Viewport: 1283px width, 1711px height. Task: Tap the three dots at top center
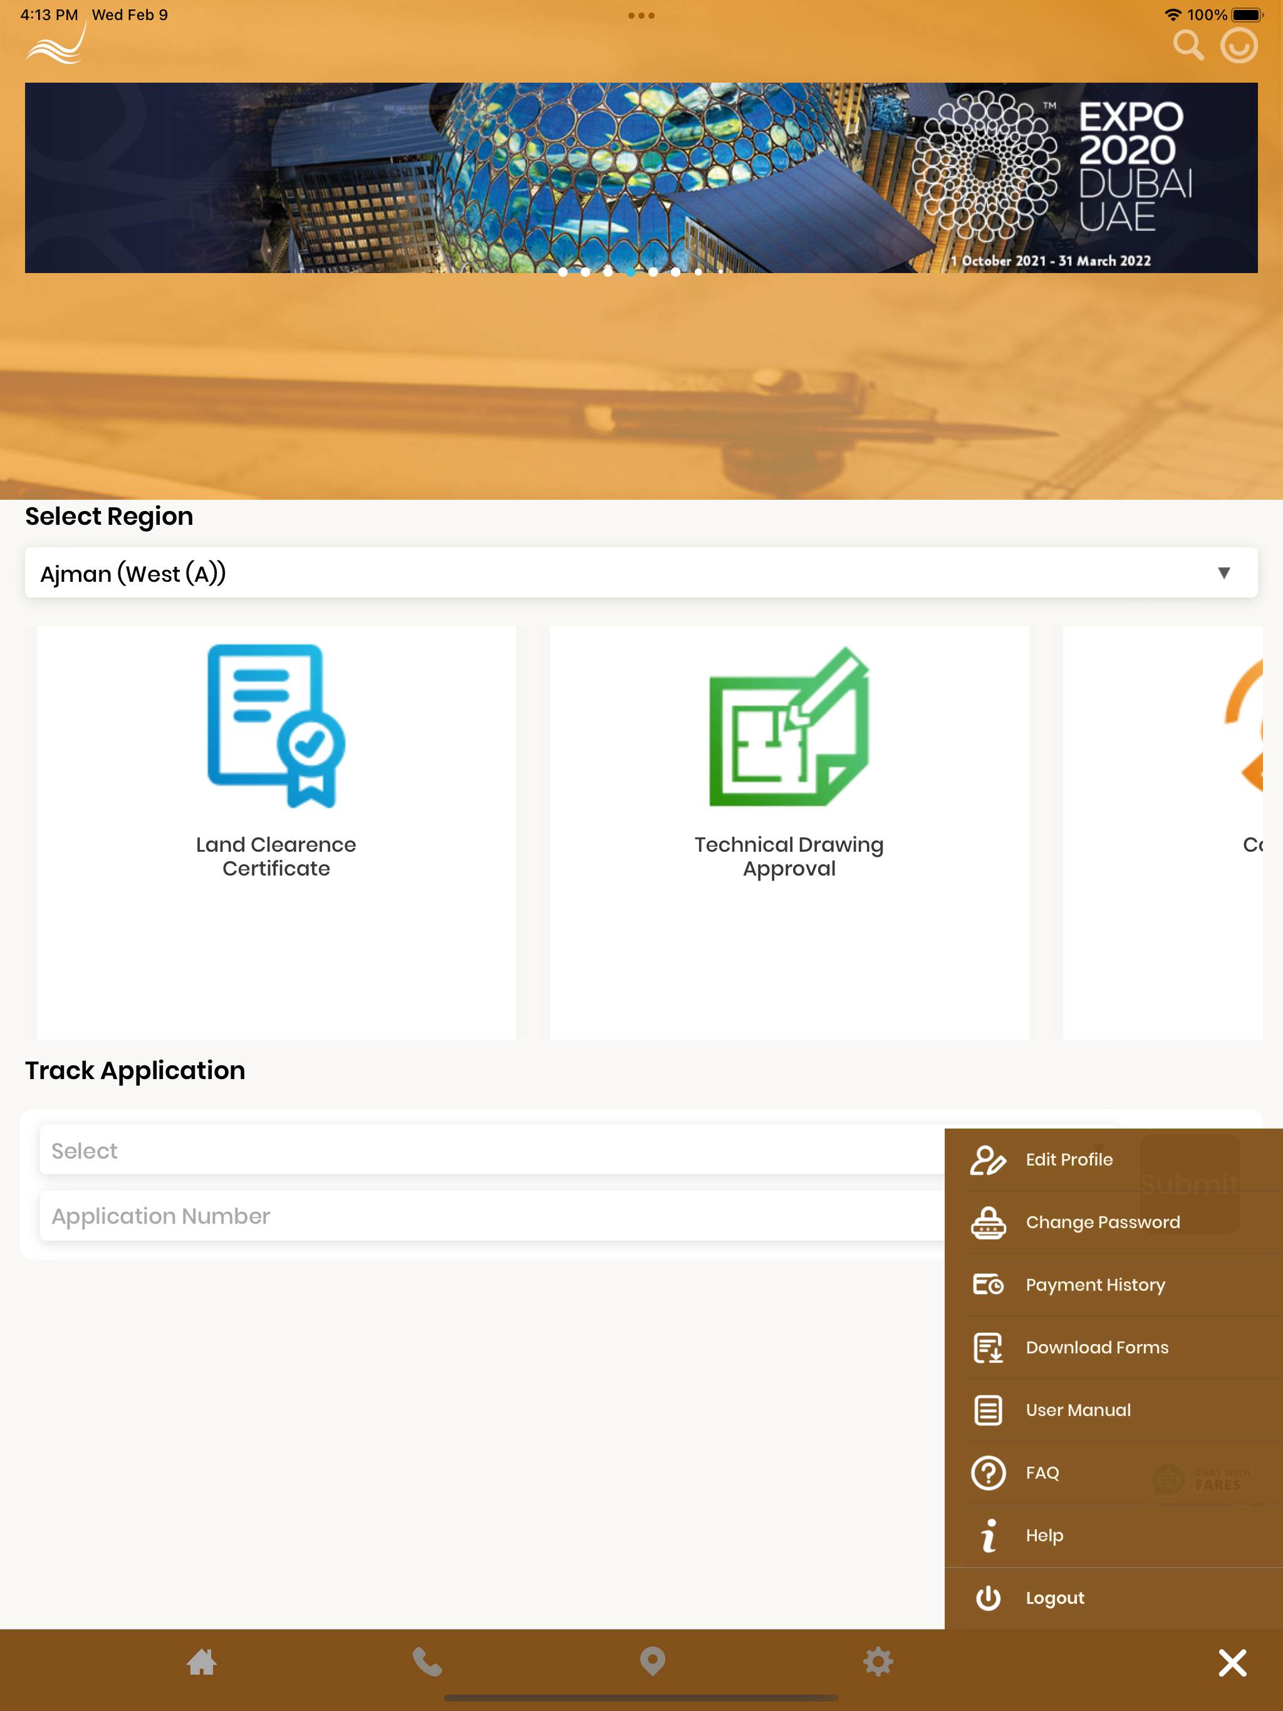[x=641, y=16]
